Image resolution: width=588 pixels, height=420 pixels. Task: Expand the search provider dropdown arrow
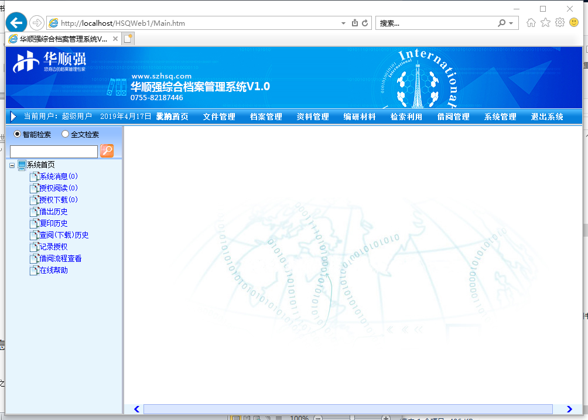(511, 23)
